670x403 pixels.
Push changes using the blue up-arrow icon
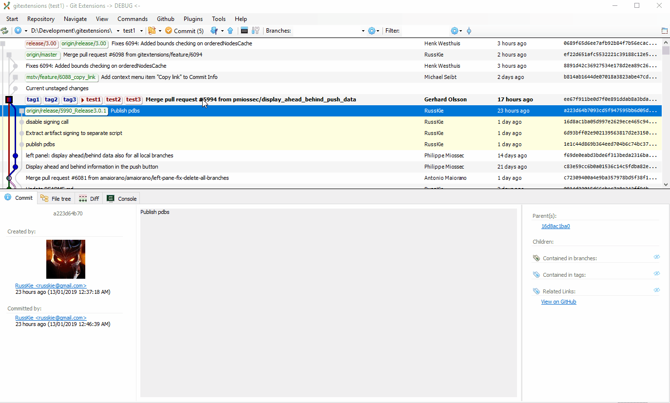coord(230,30)
